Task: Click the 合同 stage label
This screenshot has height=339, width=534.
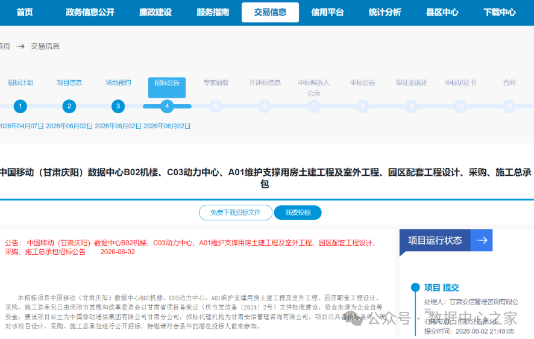Action: pos(509,82)
